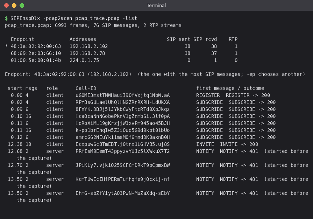Select Call-ID RPYBsGULaelUhQlHNGZRnRXRH-LdUkXA
Screen dimensions: 313x219
click(x=122, y=102)
